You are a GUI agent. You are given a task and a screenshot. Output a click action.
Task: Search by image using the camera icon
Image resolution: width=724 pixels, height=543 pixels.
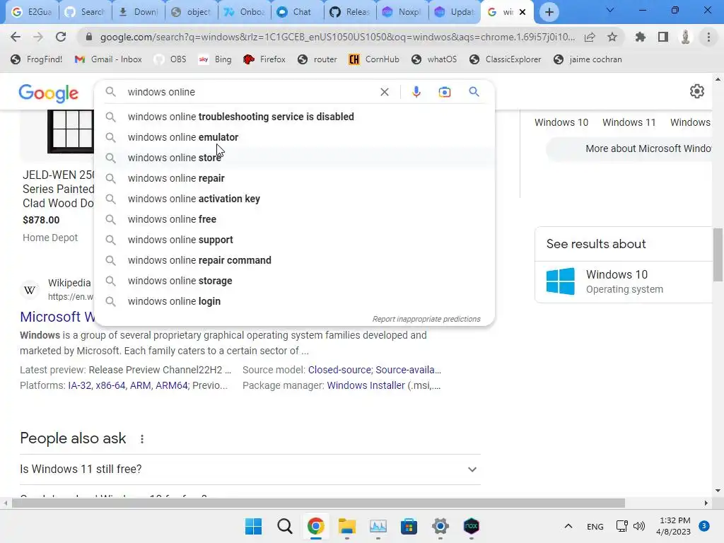coord(444,92)
